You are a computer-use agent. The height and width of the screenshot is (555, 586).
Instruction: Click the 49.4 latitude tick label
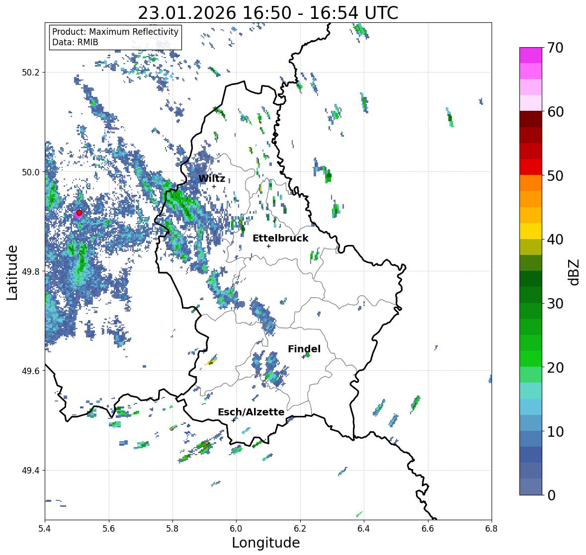click(31, 471)
